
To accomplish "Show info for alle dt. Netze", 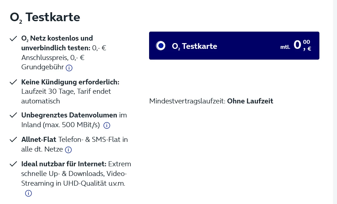I will (x=68, y=150).
